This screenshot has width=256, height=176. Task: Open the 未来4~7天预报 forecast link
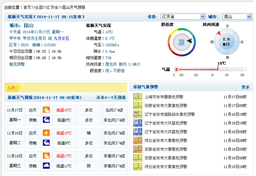[111, 98]
